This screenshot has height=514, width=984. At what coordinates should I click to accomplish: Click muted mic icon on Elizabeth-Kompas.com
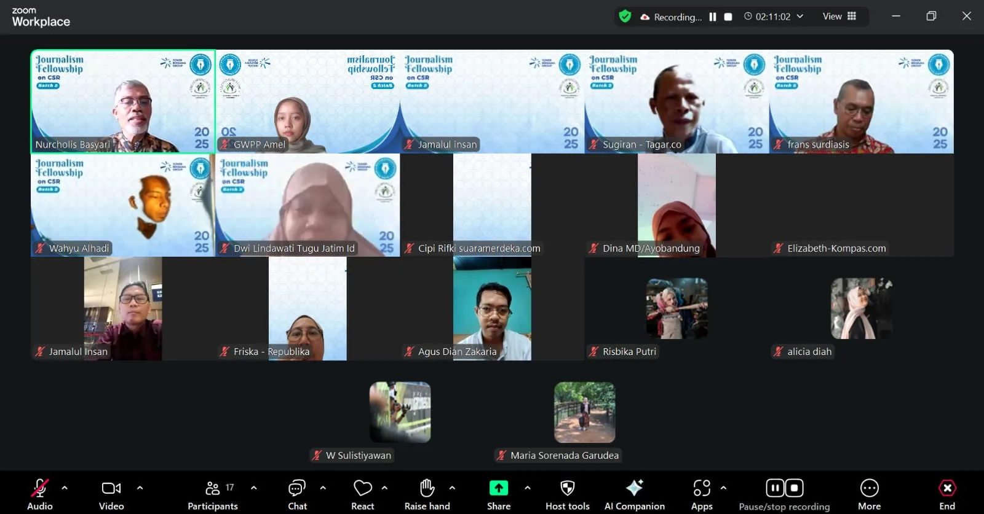click(x=779, y=248)
